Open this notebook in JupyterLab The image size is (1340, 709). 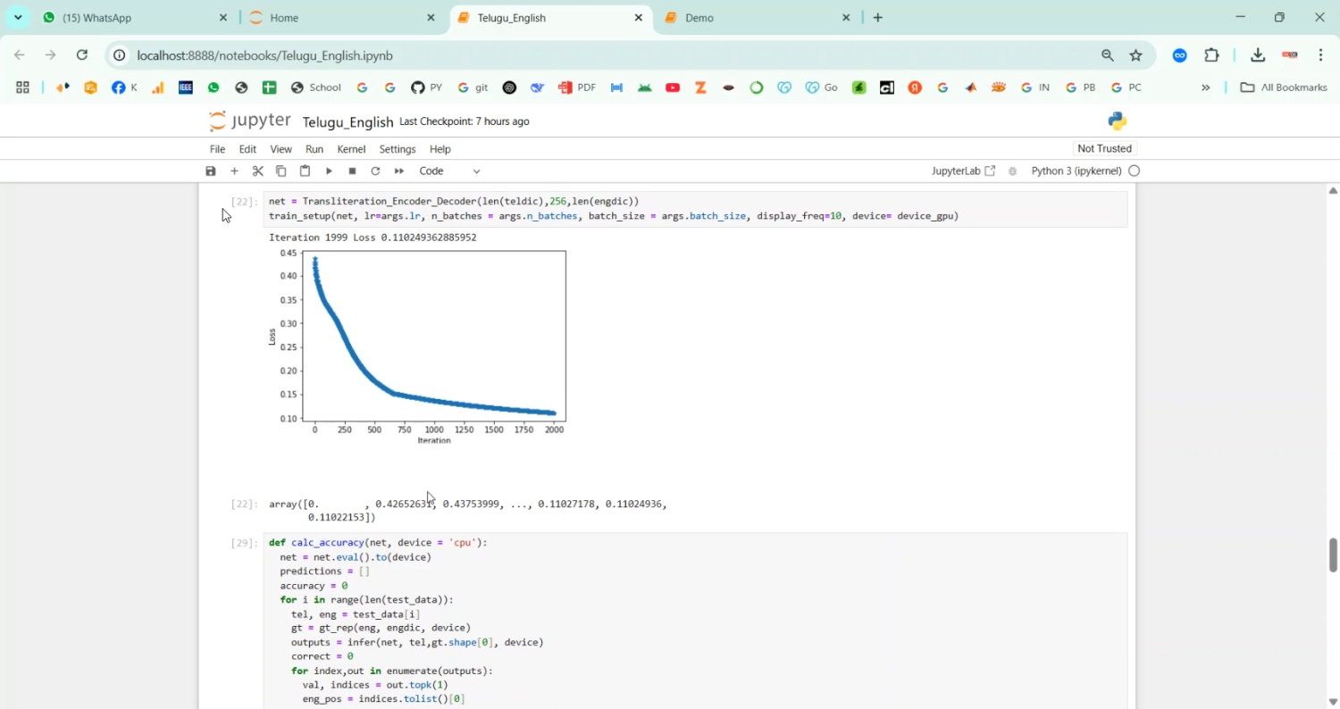click(963, 171)
